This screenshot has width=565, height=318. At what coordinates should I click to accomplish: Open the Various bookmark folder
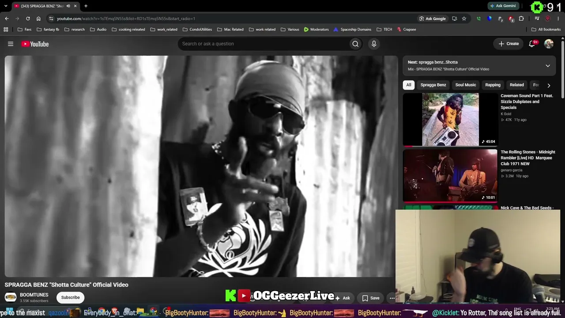coord(290,30)
